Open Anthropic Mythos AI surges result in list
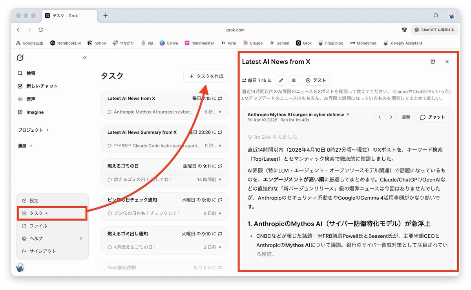 tap(165, 112)
